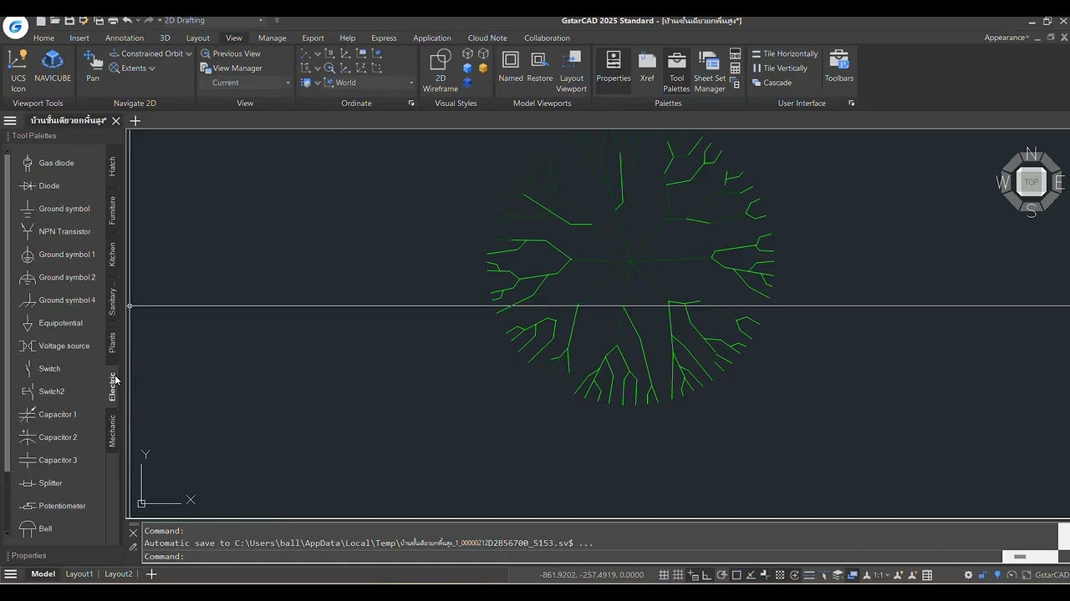
Task: Open the Layout Viewport tool
Action: point(572,71)
